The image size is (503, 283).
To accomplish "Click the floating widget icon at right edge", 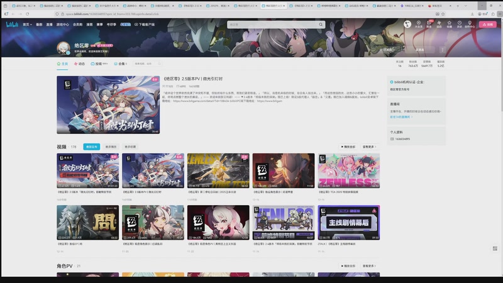I will point(495,248).
